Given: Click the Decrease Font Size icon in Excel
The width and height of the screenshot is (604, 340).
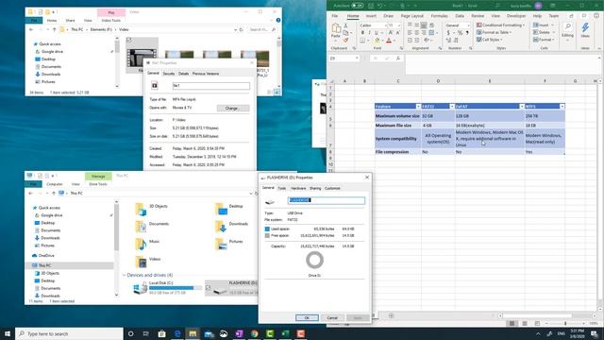Looking at the screenshot, I should (x=398, y=33).
